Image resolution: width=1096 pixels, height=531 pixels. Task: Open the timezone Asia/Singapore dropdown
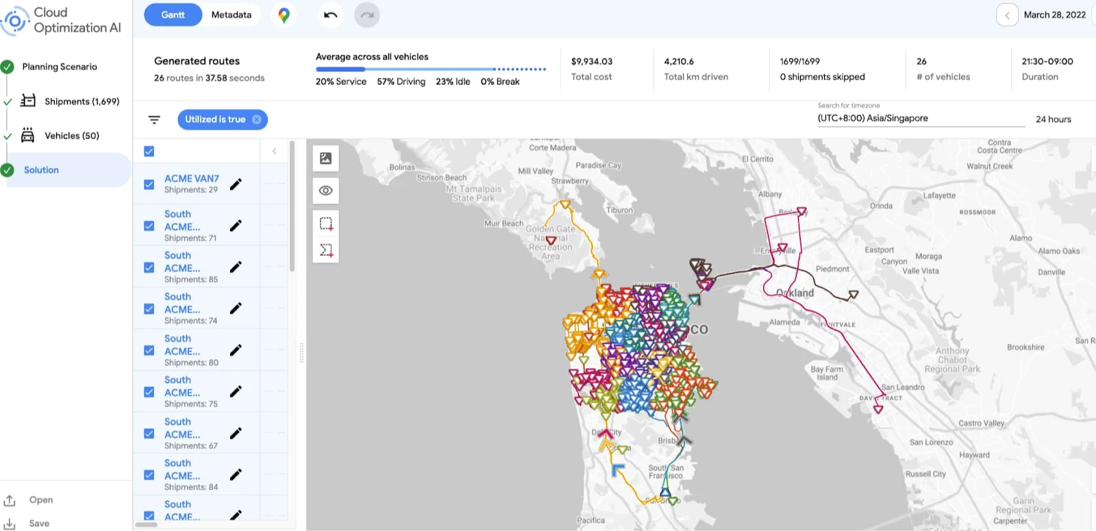click(921, 119)
